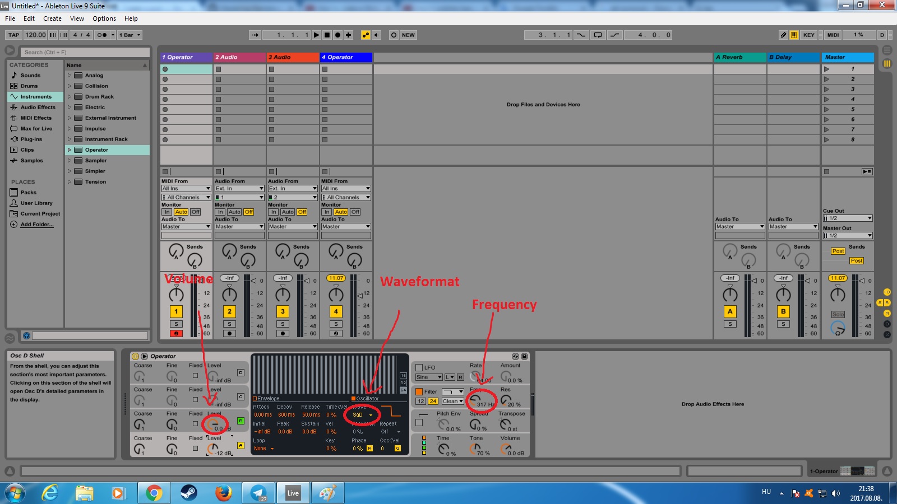
Task: Click the browser preview toggle arrow button
Action: 10,50
